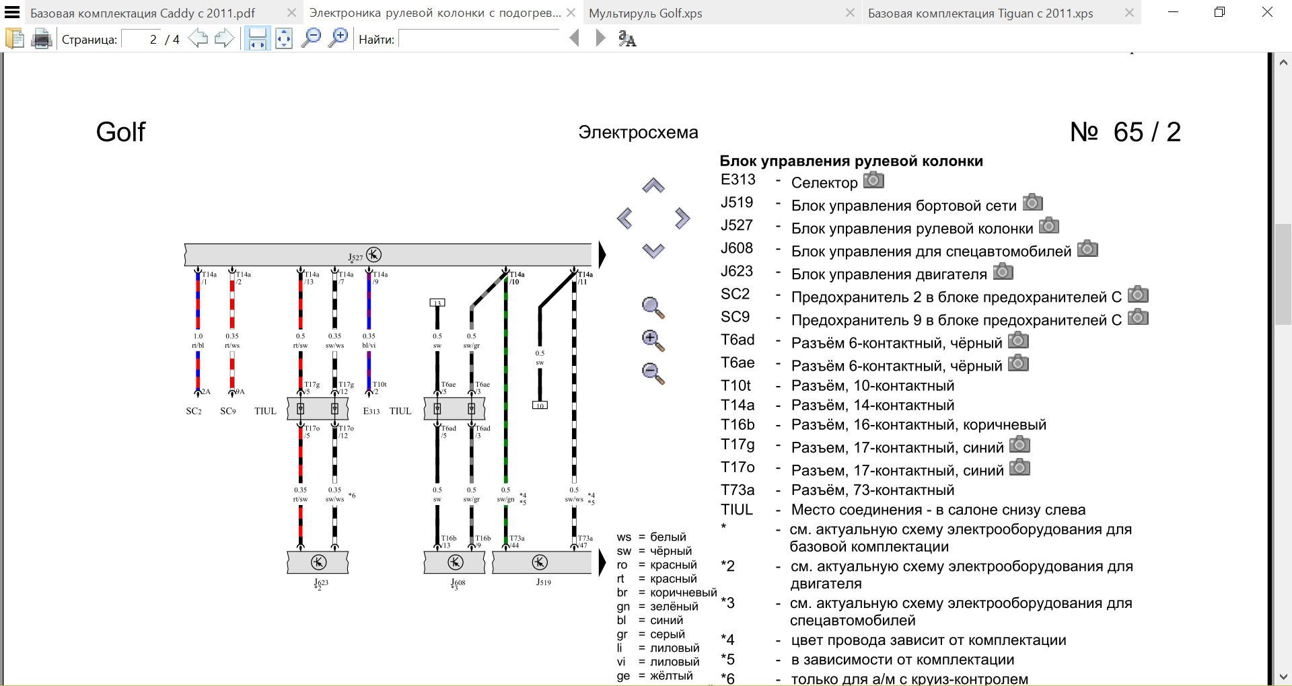Click the toolbar zoom out magnifier
The width and height of the screenshot is (1292, 686).
point(311,39)
